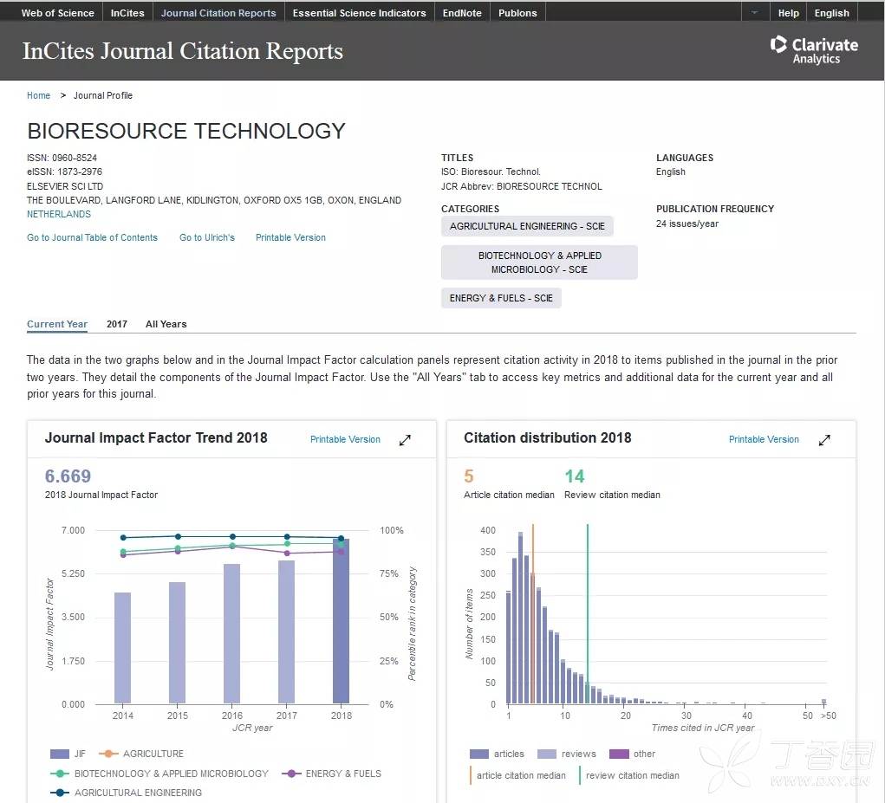Click the 6.669 impact factor value

tap(68, 476)
